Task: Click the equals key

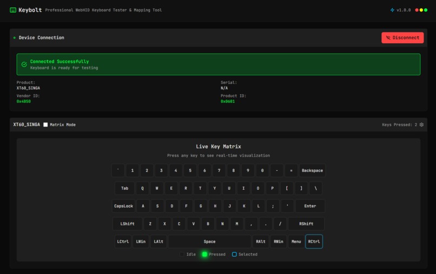Action: pos(292,170)
